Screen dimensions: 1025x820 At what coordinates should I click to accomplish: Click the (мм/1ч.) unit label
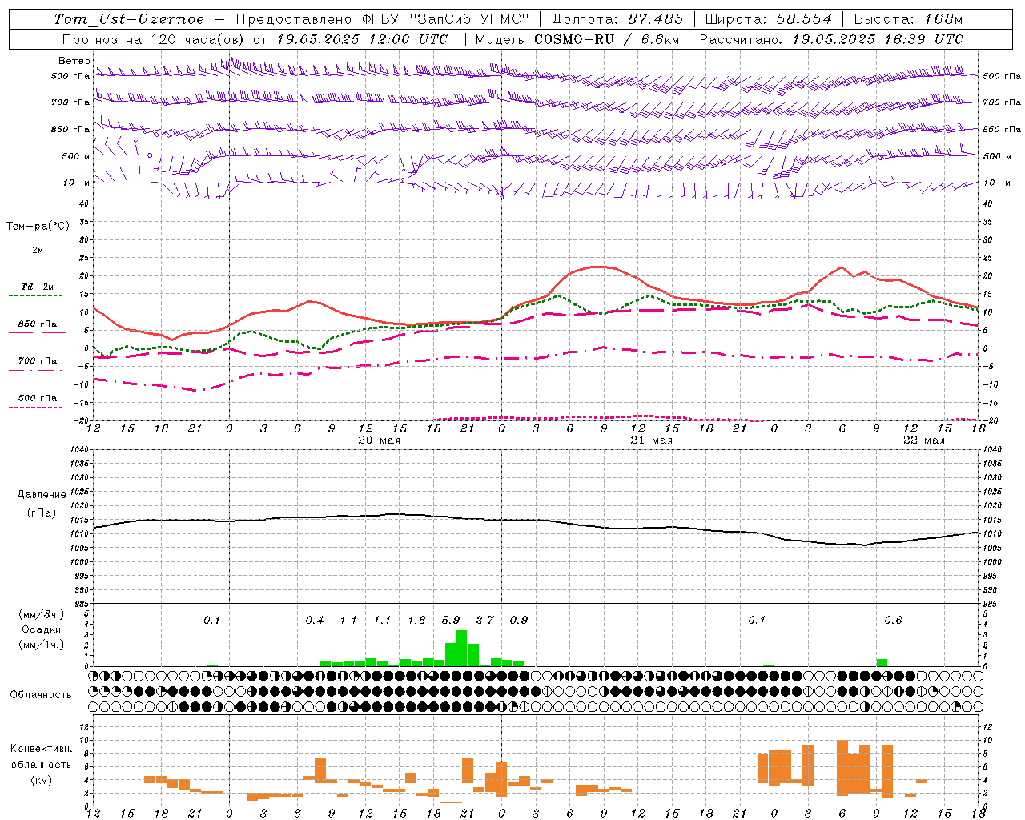point(42,644)
